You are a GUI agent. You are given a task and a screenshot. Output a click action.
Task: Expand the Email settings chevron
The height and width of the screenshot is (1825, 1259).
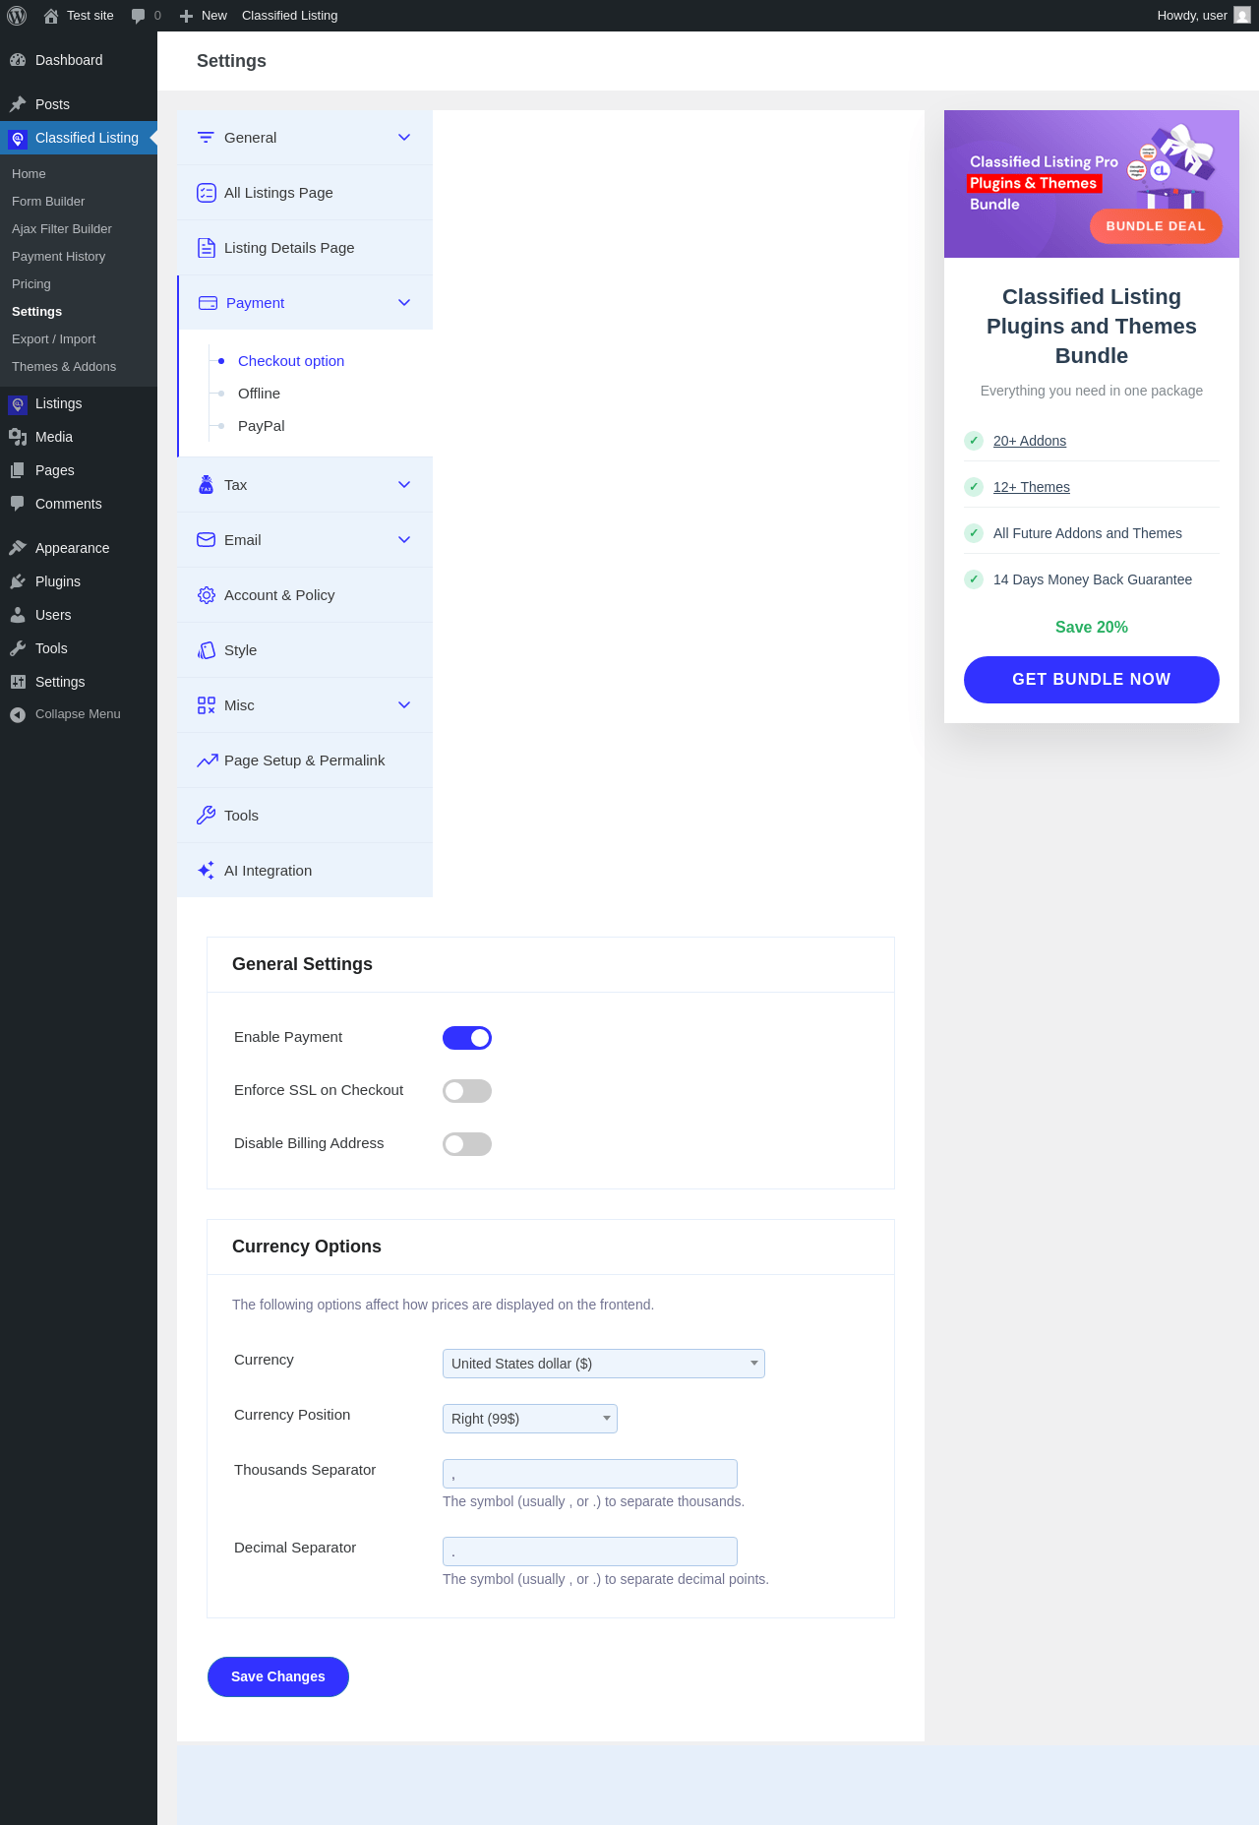click(404, 540)
